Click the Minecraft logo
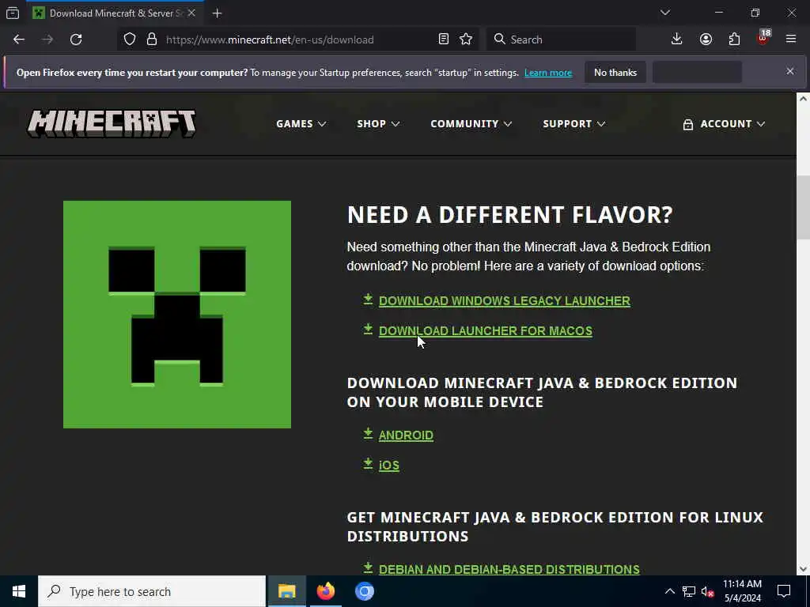Image resolution: width=810 pixels, height=607 pixels. pyautogui.click(x=112, y=123)
